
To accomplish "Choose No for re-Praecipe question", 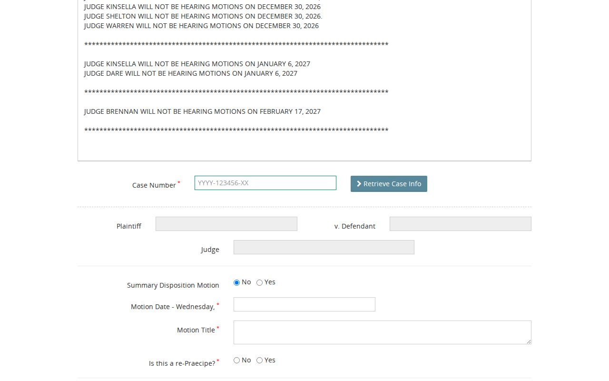I will click(236, 361).
